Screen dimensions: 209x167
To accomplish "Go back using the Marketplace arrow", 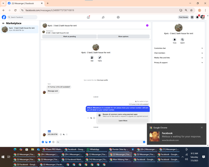I will (3, 23).
